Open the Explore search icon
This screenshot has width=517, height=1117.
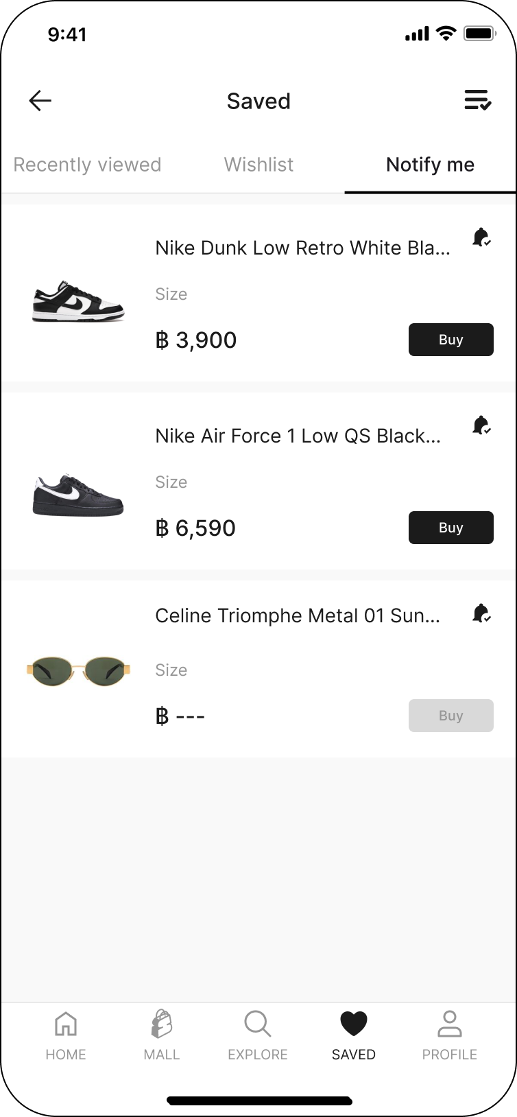(x=258, y=1024)
